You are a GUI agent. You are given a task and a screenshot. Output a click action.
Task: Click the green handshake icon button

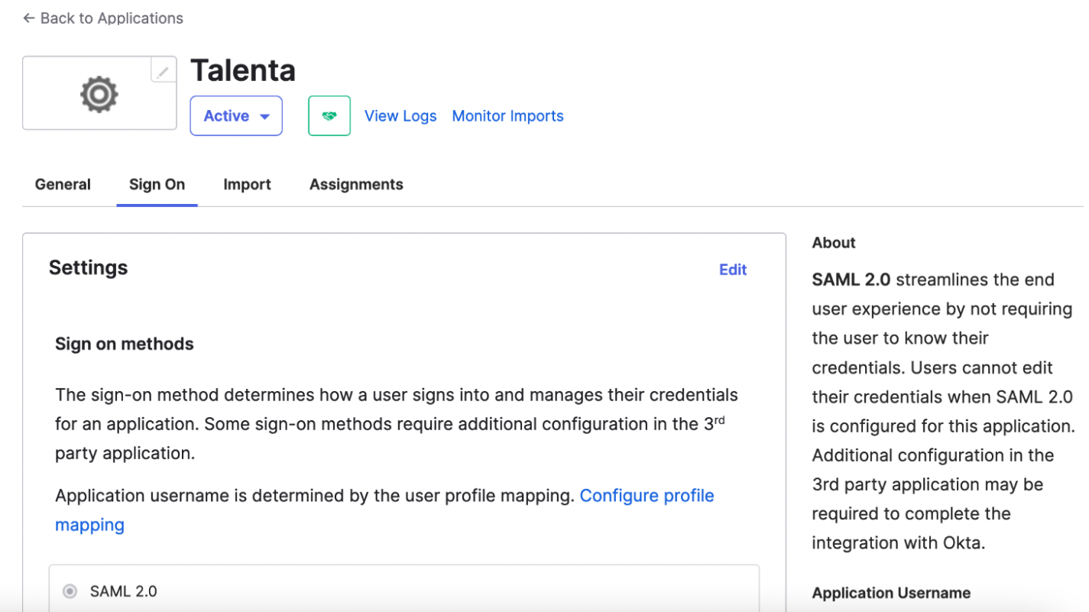(x=329, y=116)
